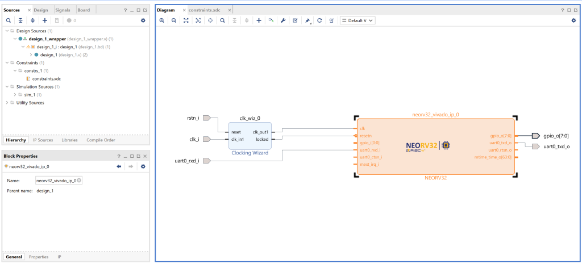
Task: Switch to the Signals tab
Action: coord(63,10)
